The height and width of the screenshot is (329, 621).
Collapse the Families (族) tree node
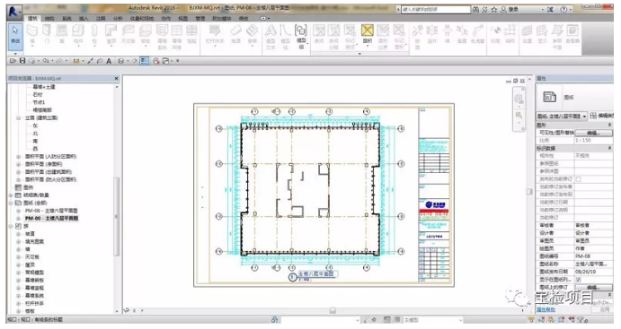[x=11, y=226]
